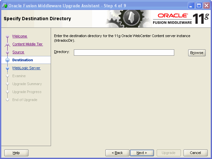Minimize the Upgrade Assistant window
Screen dimensions: 212x159
pyautogui.click(x=191, y=6)
